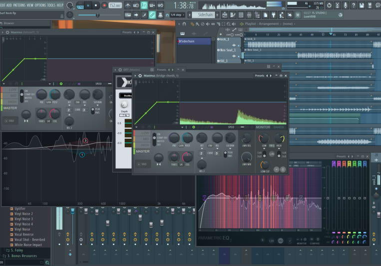This screenshot has height=266, width=381.
Task: Open the plugin picker plug icon
Action: coord(274,15)
